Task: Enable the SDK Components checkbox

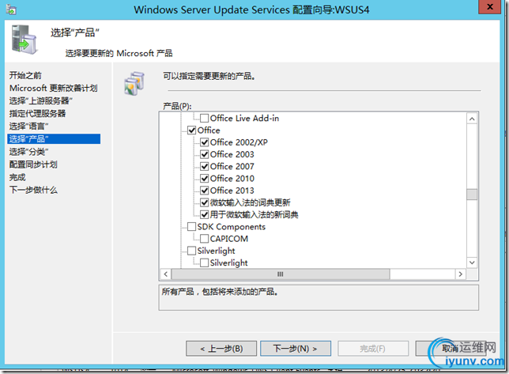Action: click(x=191, y=227)
